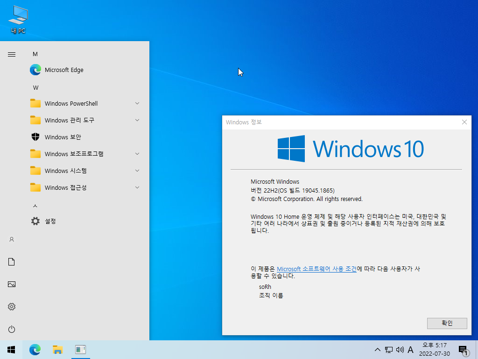This screenshot has height=359, width=478.
Task: Toggle the IME input mode A indicator
Action: (x=411, y=350)
